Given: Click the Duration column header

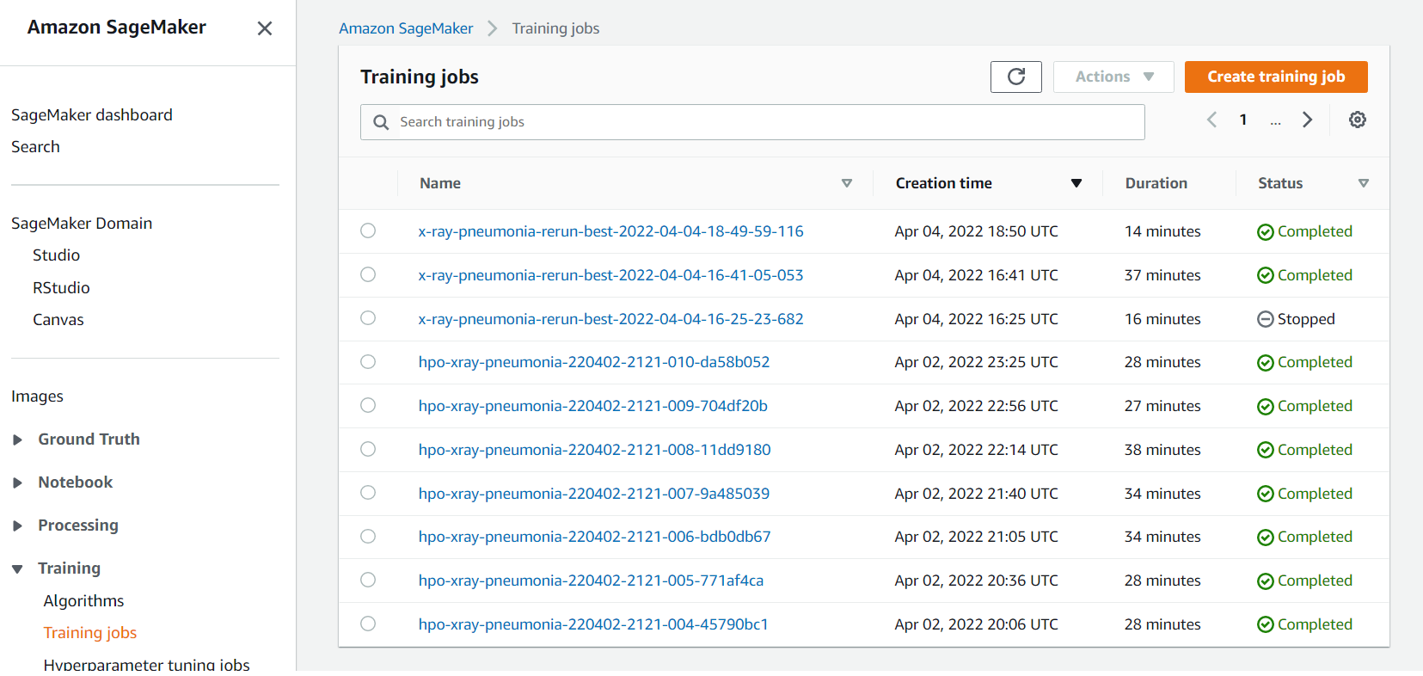Looking at the screenshot, I should tap(1156, 183).
